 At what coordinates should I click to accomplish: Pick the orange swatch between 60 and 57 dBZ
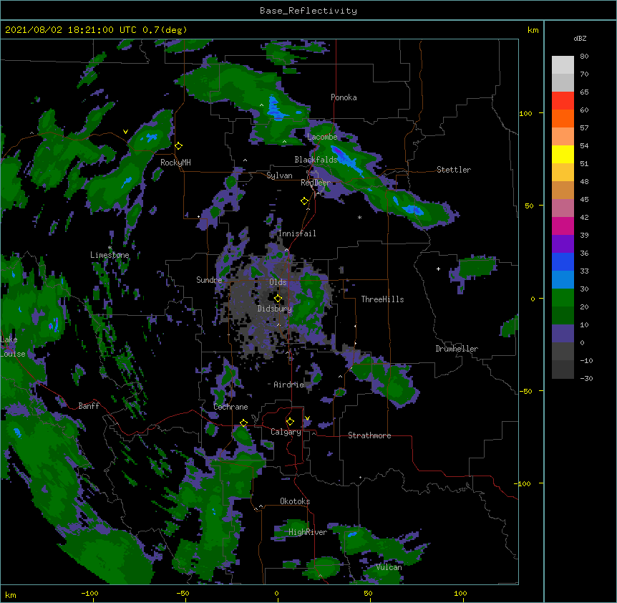(563, 119)
